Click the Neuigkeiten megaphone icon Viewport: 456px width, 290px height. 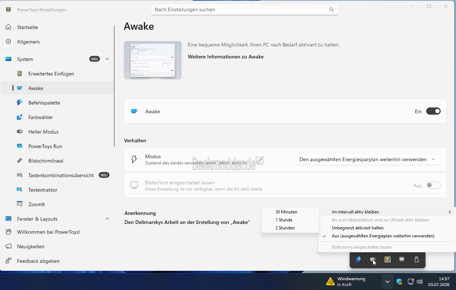(8, 246)
